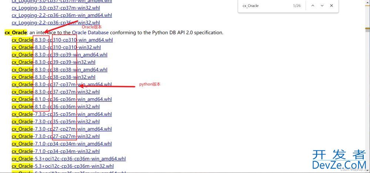Go to next find match arrow
This screenshot has width=370, height=173.
pos(322,6)
